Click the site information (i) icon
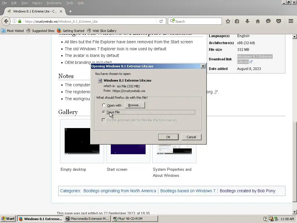This screenshot has width=297, height=223. (x=15, y=21)
